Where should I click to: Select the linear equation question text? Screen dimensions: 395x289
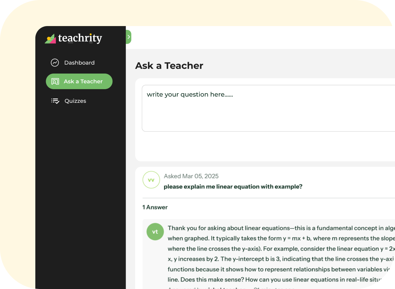point(233,186)
